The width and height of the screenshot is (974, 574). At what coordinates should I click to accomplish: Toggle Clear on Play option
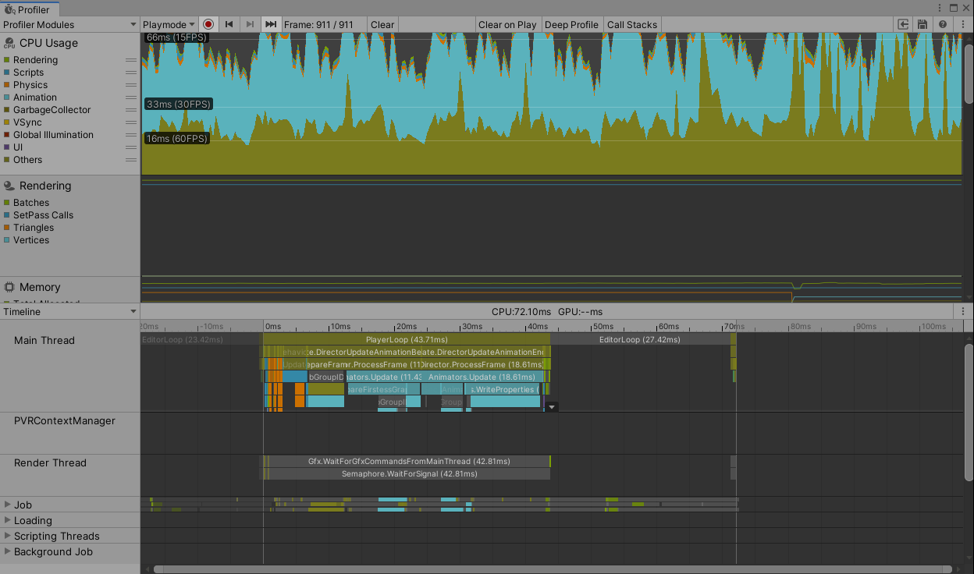(x=507, y=24)
